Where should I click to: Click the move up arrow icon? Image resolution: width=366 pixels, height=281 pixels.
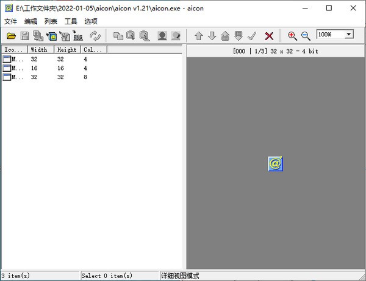click(x=199, y=36)
